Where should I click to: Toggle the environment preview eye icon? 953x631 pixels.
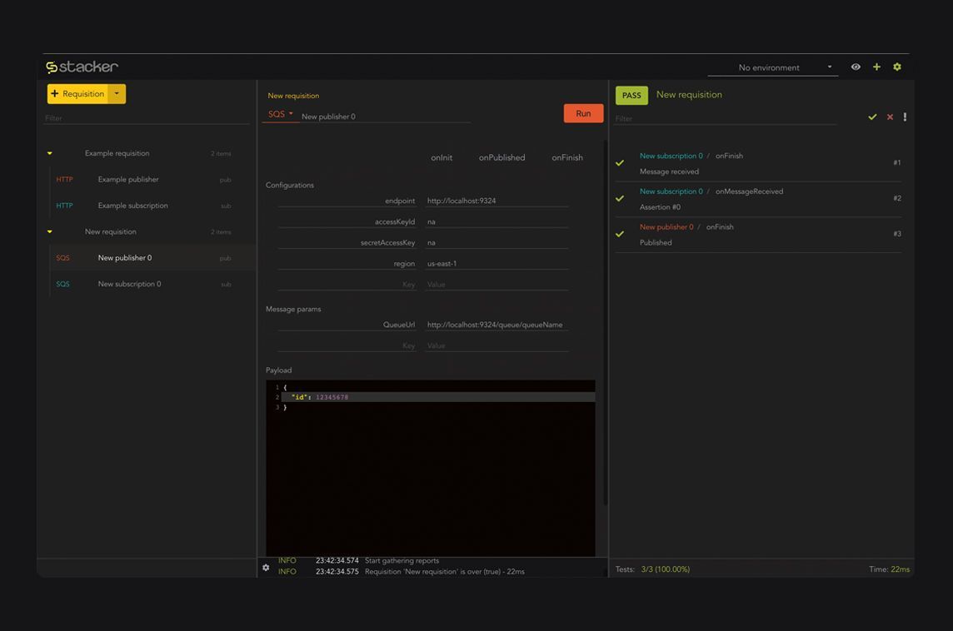pos(856,67)
